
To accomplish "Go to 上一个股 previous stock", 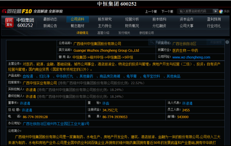I will pyautogui.click(x=151, y=11).
